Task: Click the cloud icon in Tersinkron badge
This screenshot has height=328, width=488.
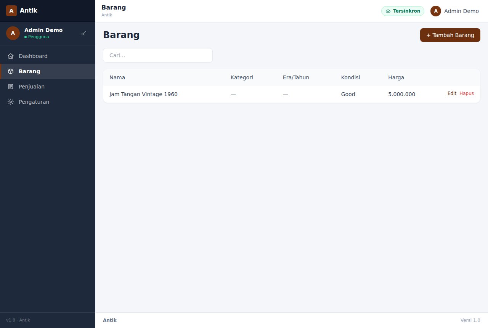Action: [388, 11]
